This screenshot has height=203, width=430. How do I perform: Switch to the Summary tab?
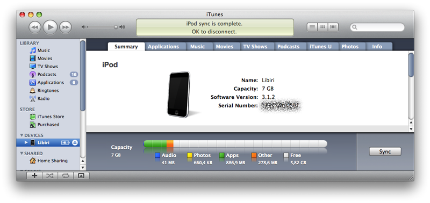click(x=126, y=47)
